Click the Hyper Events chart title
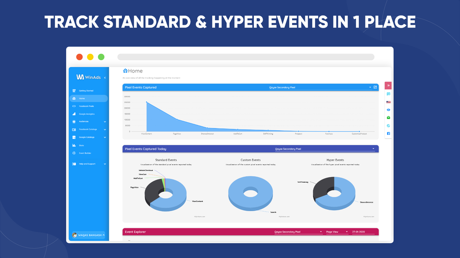Image resolution: width=460 pixels, height=258 pixels. coord(335,160)
